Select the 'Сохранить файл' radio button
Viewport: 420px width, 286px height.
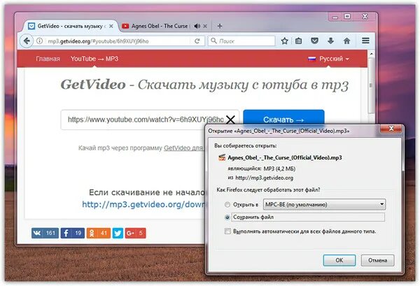[x=227, y=217]
